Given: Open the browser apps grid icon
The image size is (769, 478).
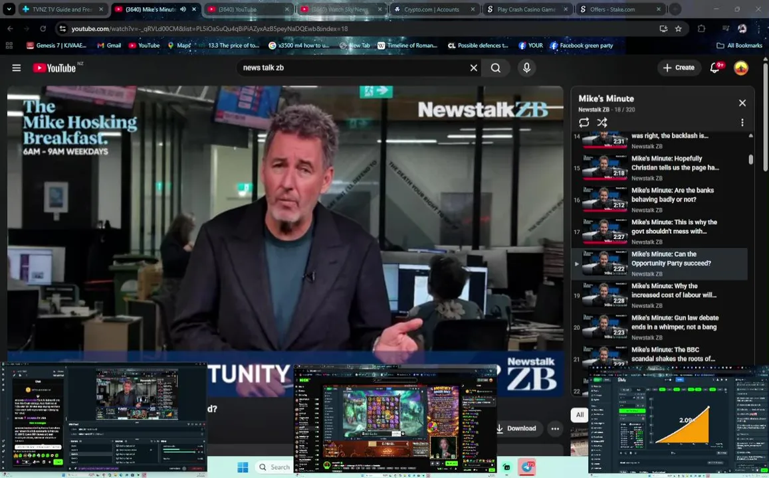Looking at the screenshot, I should coord(9,46).
